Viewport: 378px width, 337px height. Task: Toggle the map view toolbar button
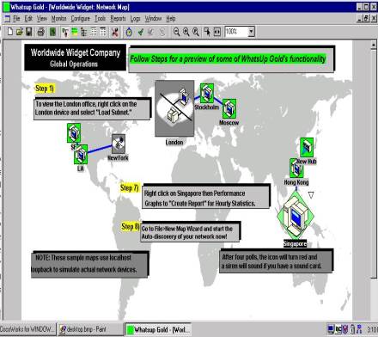coord(65,32)
